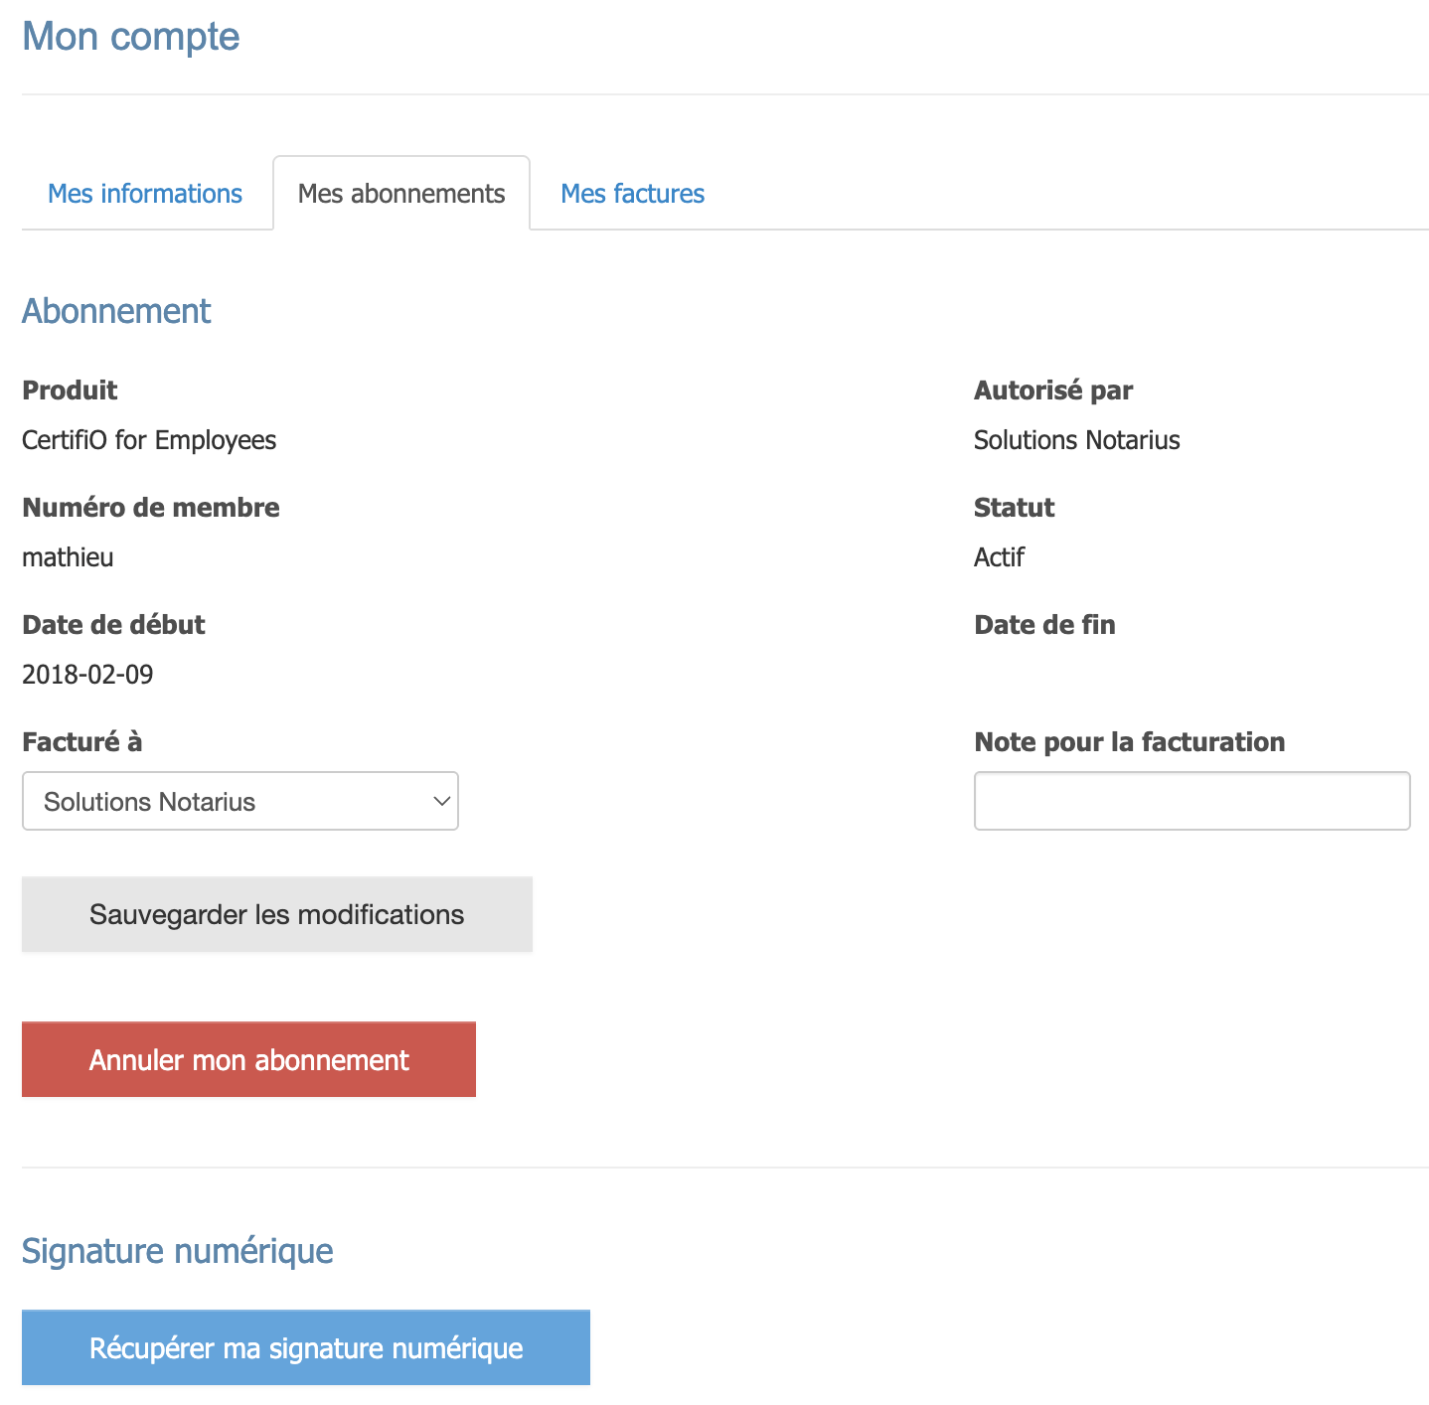The image size is (1429, 1405).
Task: Click the Facturé à label
Action: 81,742
